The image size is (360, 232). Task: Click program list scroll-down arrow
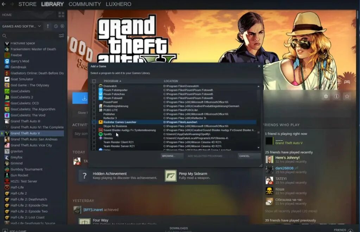coord(259,148)
